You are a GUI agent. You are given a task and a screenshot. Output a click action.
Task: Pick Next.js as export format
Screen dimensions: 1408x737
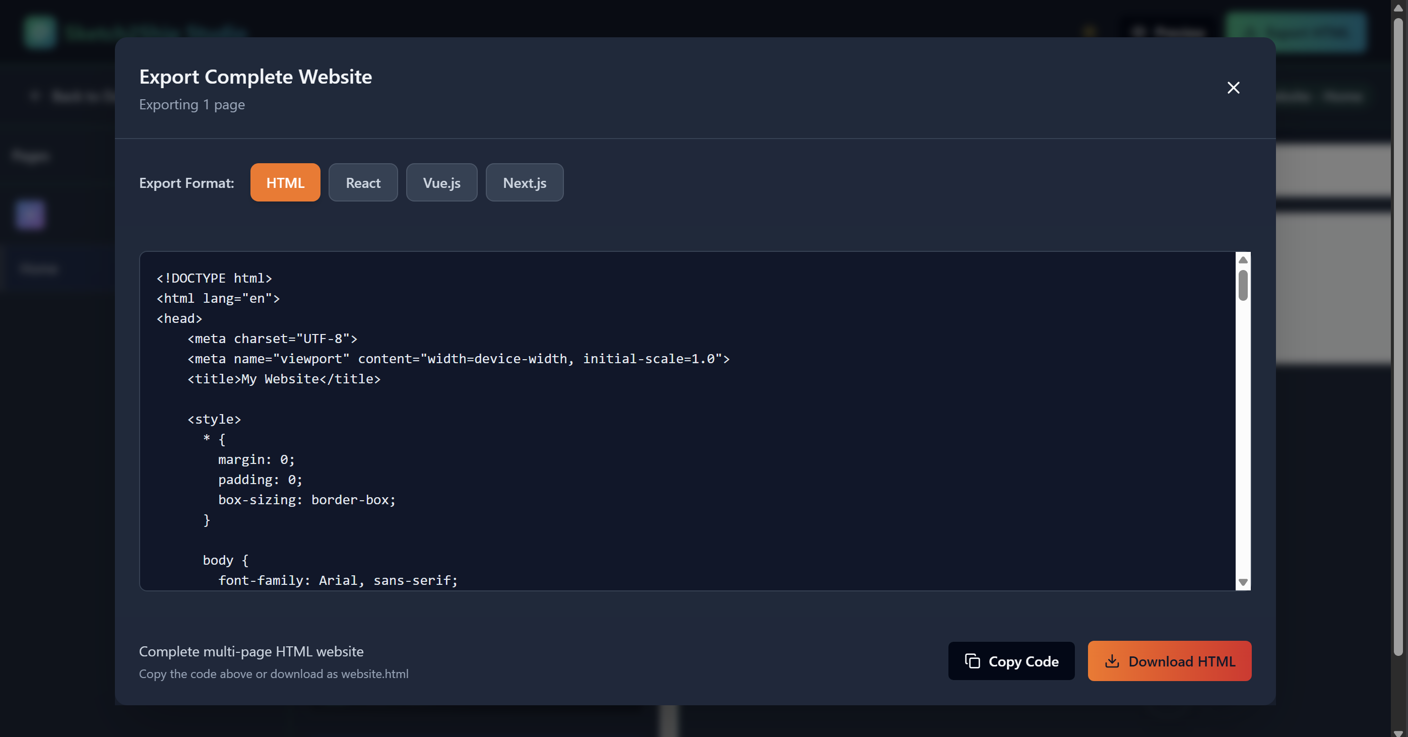524,182
